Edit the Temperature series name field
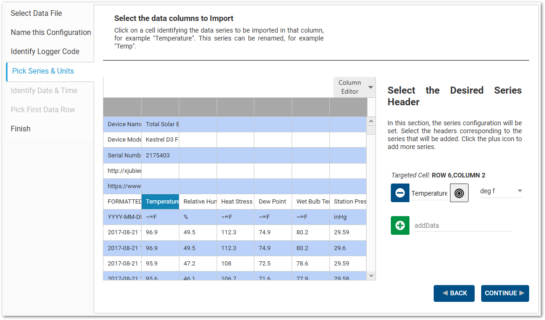The height and width of the screenshot is (320, 545). pos(429,193)
